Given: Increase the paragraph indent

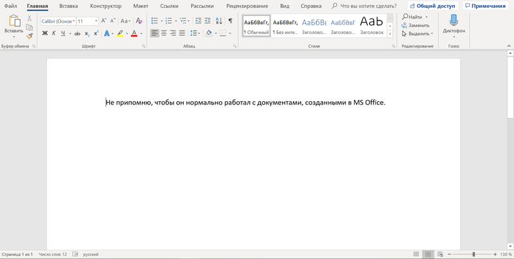Looking at the screenshot, I should tap(208, 21).
